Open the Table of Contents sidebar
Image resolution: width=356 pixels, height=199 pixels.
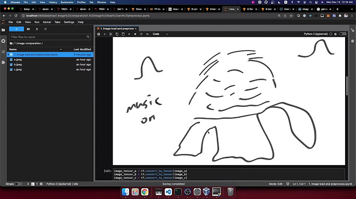tap(3, 52)
